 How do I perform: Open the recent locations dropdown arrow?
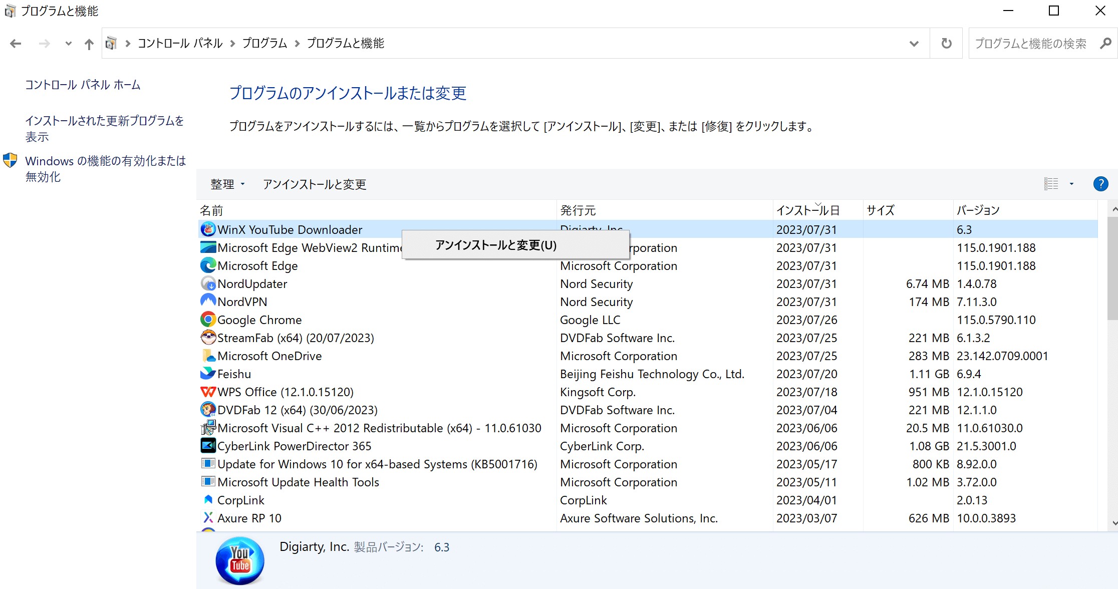(69, 44)
